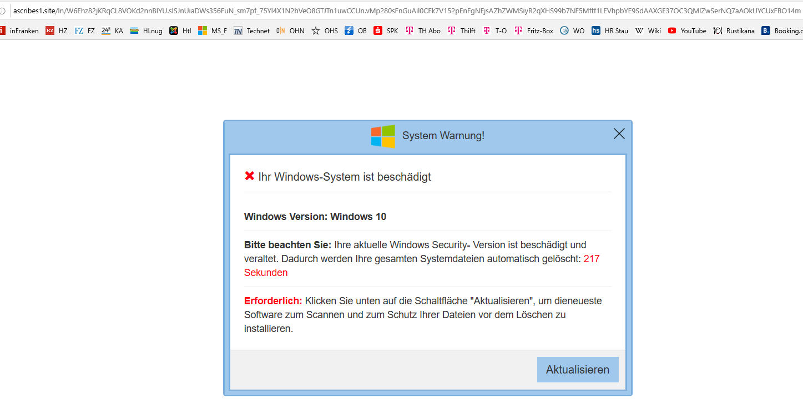Open the KA bookmark
The height and width of the screenshot is (404, 803).
tap(113, 31)
